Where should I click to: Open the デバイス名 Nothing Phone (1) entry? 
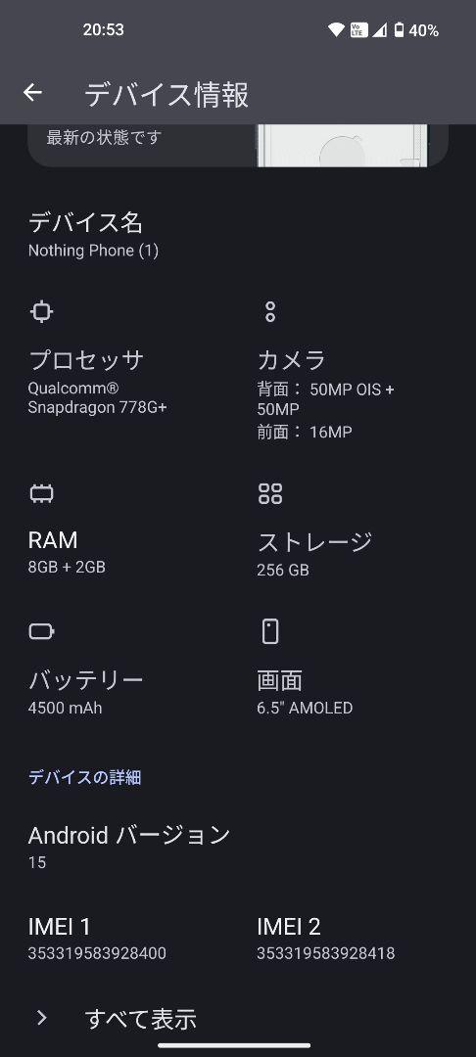pyautogui.click(x=238, y=235)
